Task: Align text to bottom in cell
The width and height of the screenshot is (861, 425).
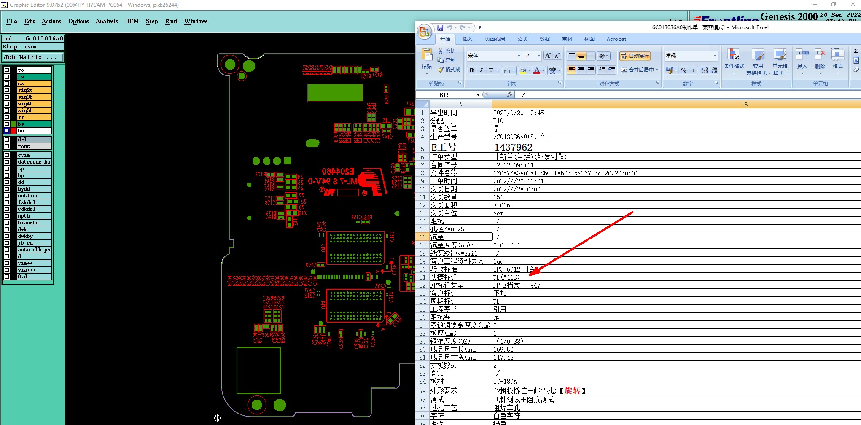Action: click(591, 56)
